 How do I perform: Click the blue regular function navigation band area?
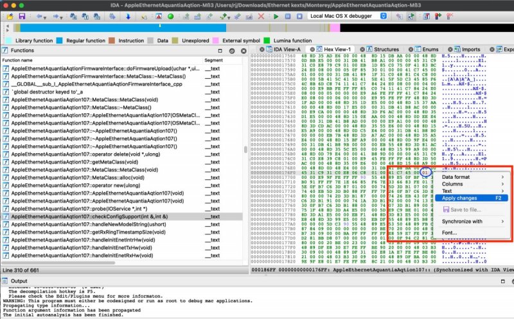click(123, 28)
